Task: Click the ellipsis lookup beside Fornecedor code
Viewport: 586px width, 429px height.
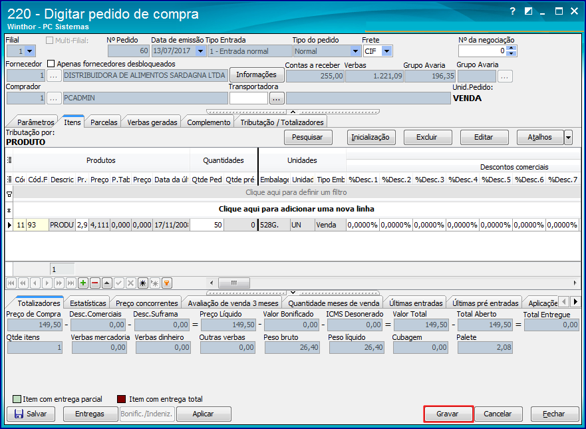Action: (x=55, y=76)
